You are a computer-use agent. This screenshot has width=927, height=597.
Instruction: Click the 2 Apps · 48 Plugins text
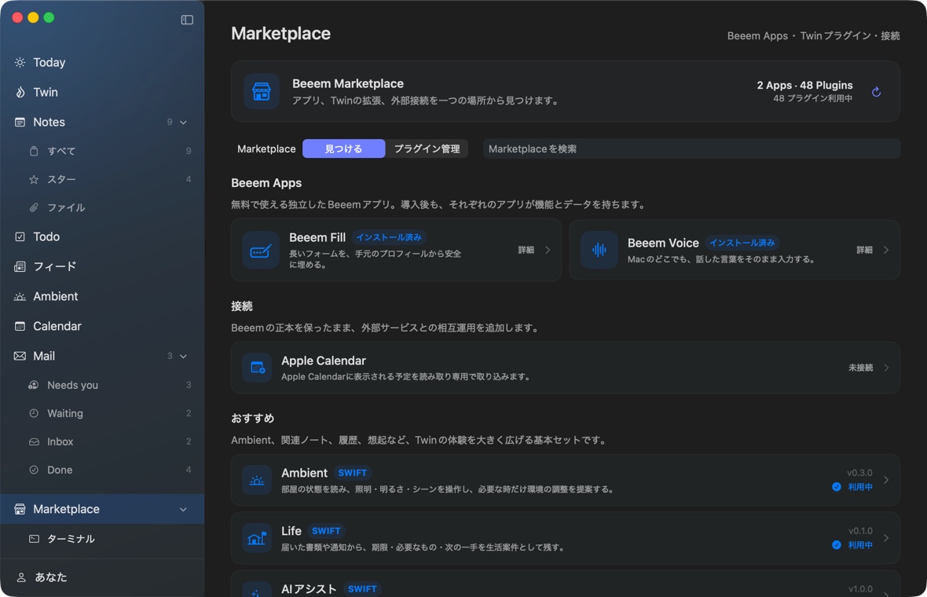pos(804,85)
